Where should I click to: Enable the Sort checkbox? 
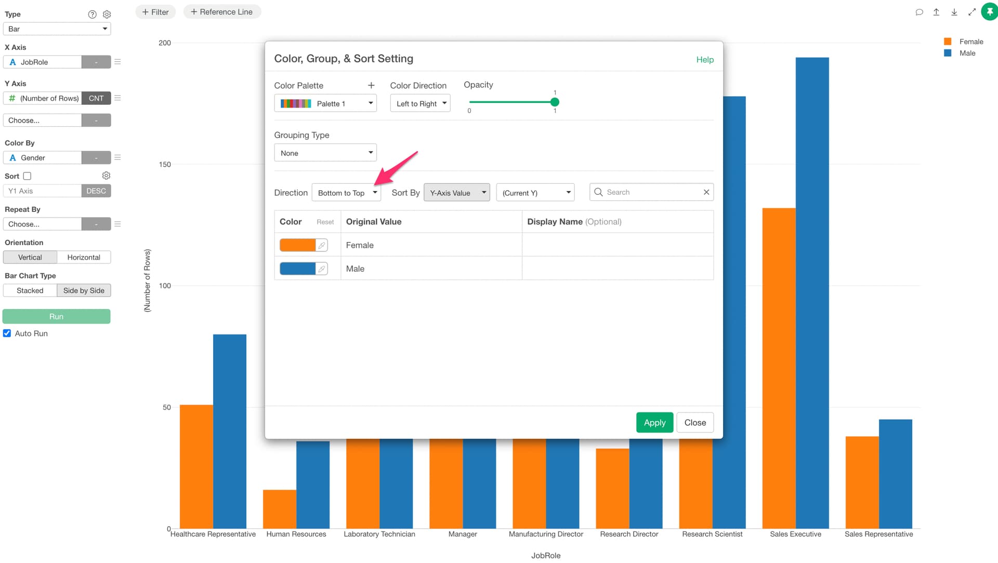(x=27, y=176)
